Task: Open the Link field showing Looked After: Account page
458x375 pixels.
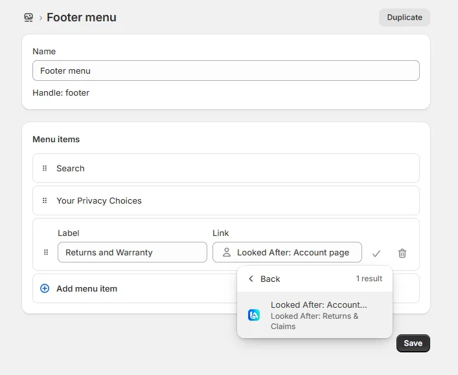Action: click(287, 252)
